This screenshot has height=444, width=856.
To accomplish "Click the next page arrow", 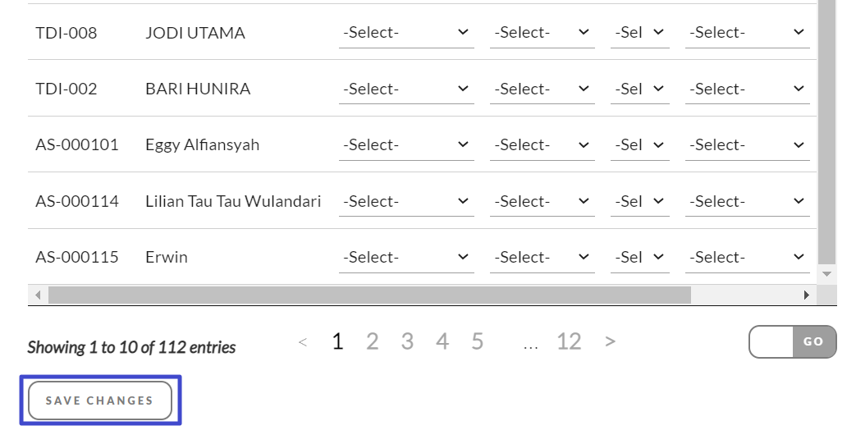I will pyautogui.click(x=610, y=341).
